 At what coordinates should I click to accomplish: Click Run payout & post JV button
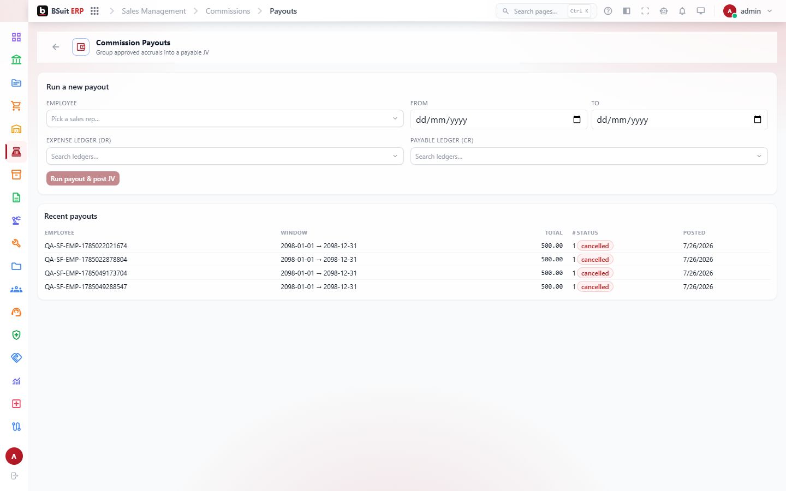(83, 178)
